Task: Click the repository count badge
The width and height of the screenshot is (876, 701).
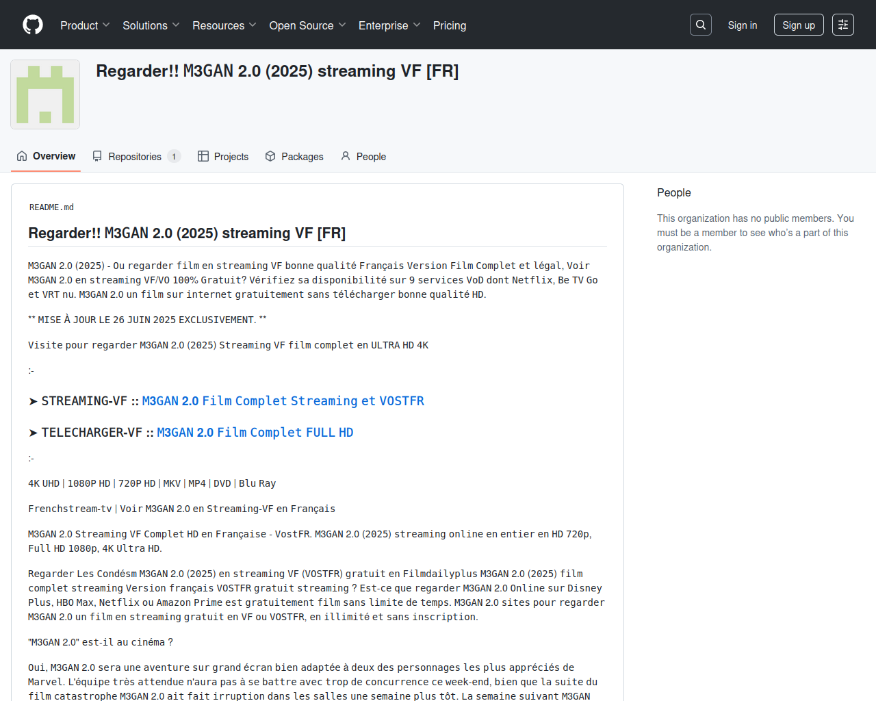Action: tap(174, 156)
